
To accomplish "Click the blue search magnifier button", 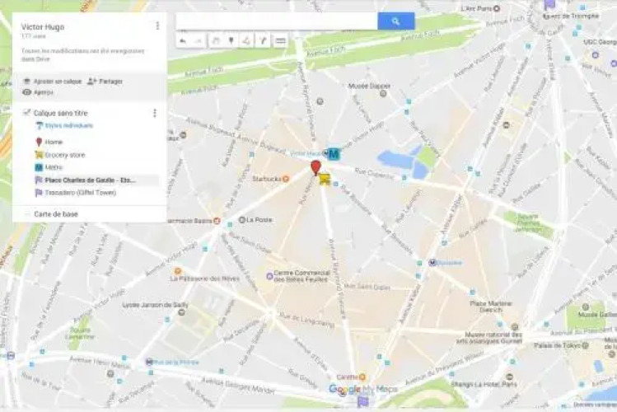I will (396, 21).
